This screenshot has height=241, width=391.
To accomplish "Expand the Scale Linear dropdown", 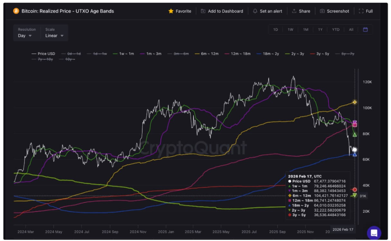I will (54, 36).
